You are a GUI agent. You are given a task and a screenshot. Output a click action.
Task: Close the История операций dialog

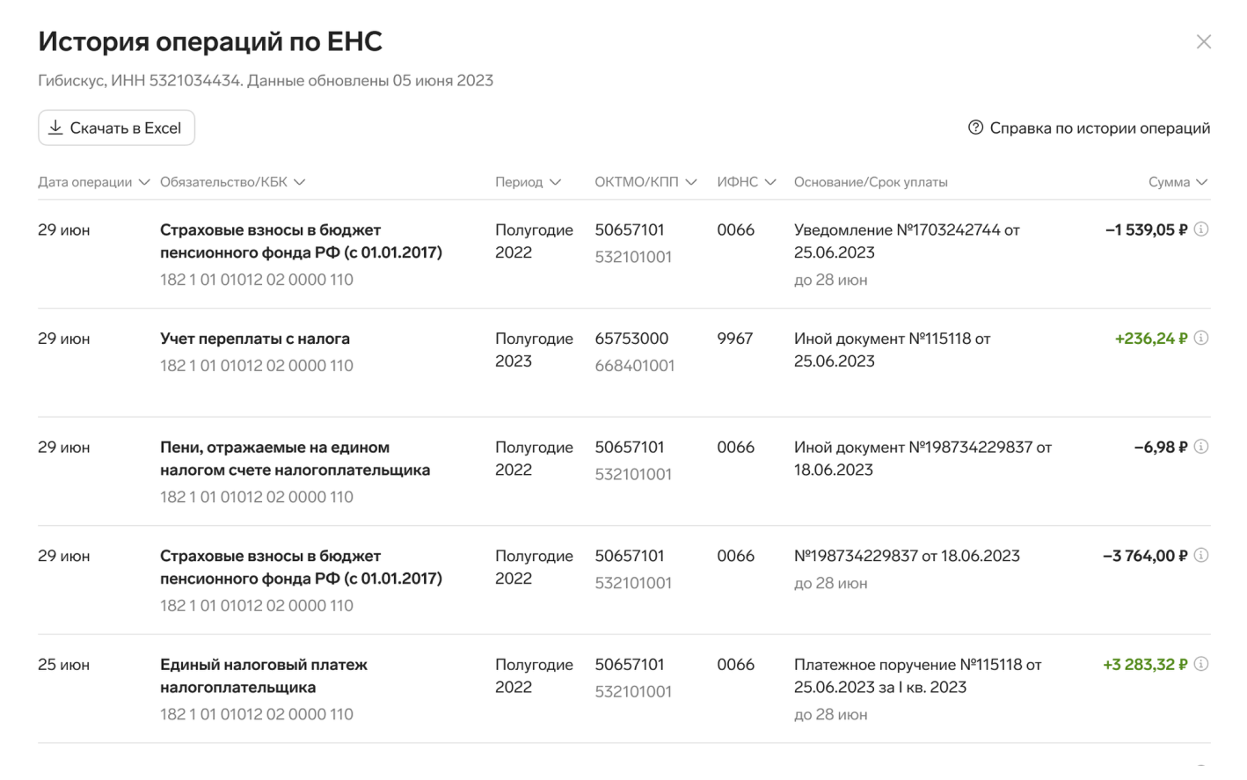[1203, 41]
